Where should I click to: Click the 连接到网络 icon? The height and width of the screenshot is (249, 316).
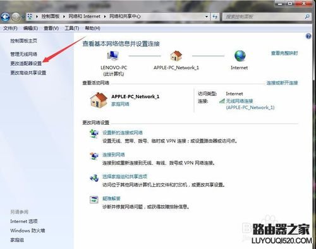click(94, 156)
